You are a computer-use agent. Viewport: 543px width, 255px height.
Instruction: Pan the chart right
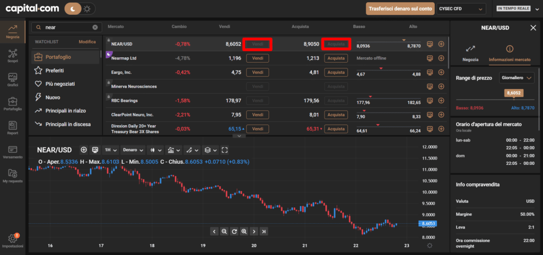[x=254, y=231]
